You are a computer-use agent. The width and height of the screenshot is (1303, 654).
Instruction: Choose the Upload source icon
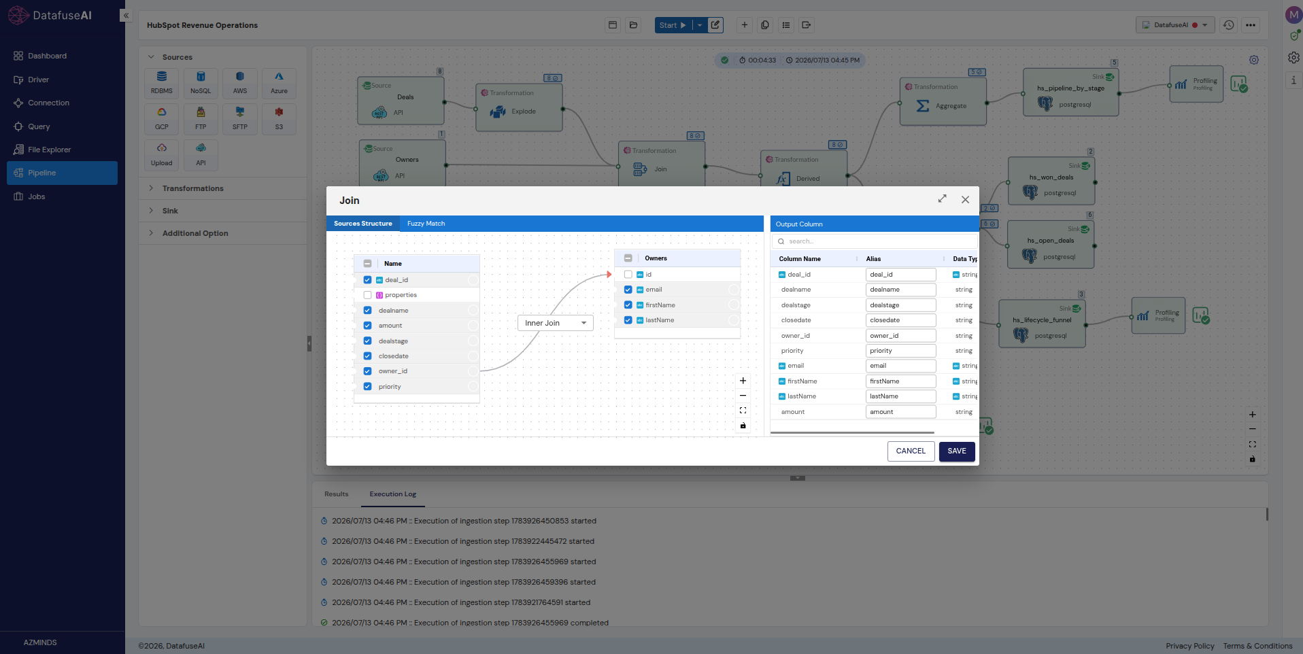pyautogui.click(x=161, y=154)
